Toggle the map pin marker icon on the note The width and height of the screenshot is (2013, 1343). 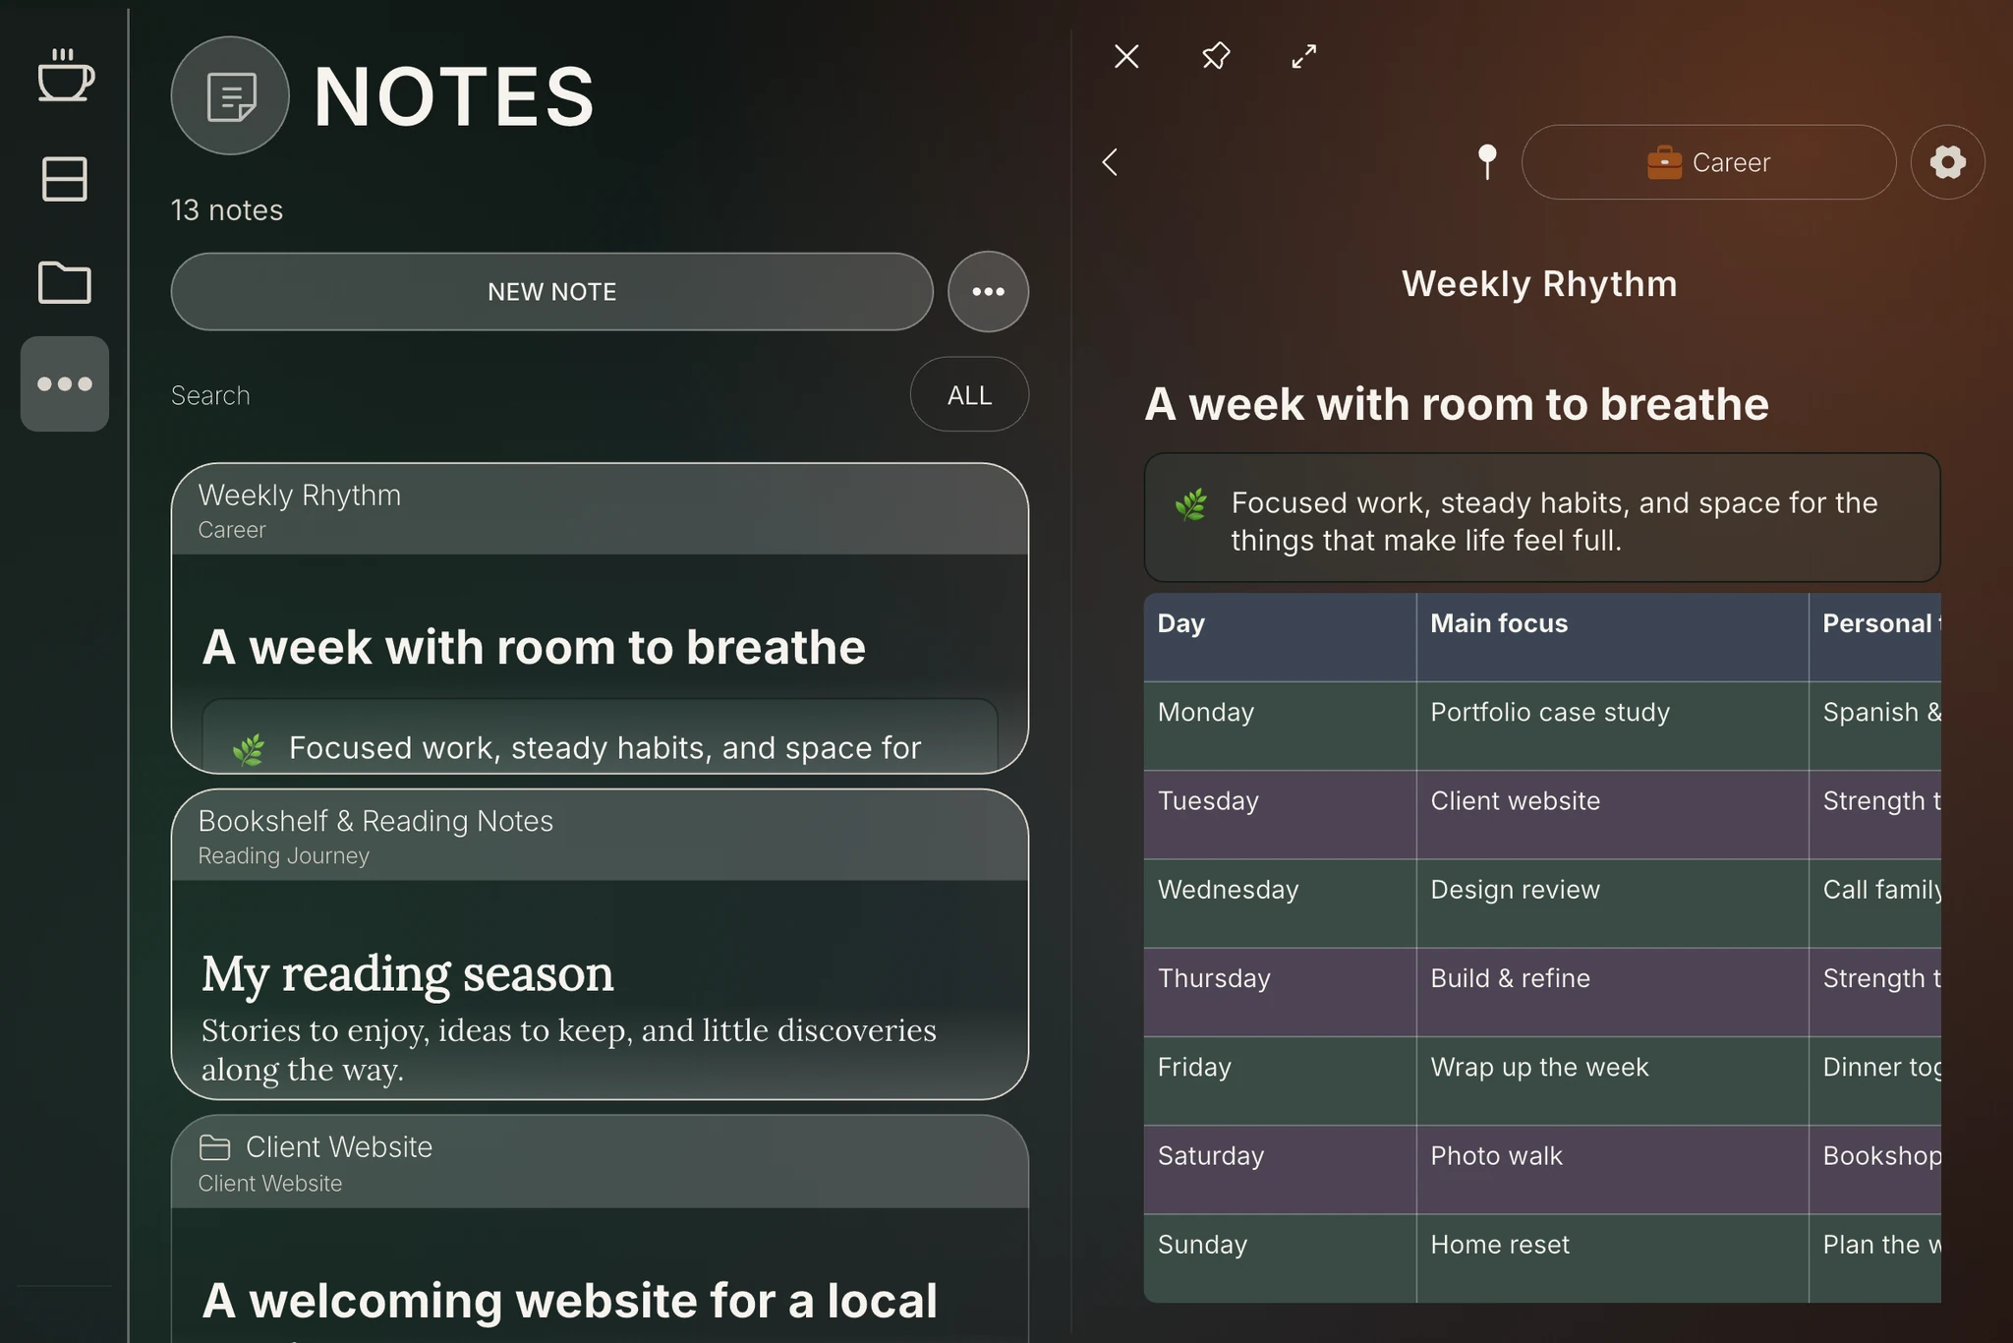click(1487, 162)
